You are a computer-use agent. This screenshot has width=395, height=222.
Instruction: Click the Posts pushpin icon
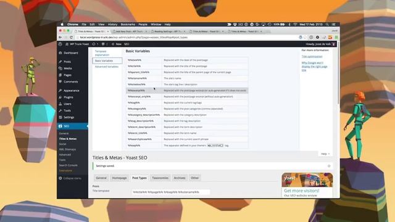pos(60,62)
